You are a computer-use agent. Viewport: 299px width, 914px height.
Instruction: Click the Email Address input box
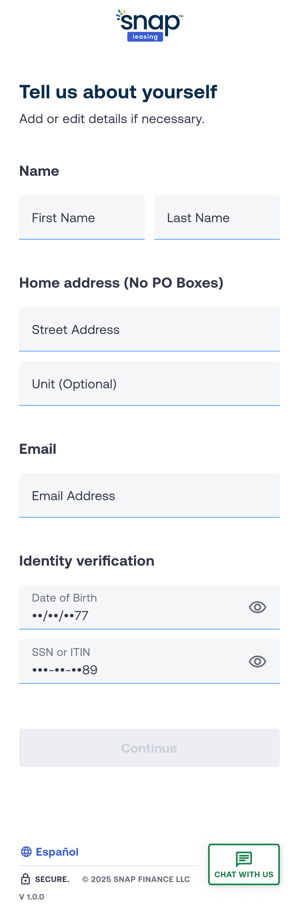pos(149,495)
